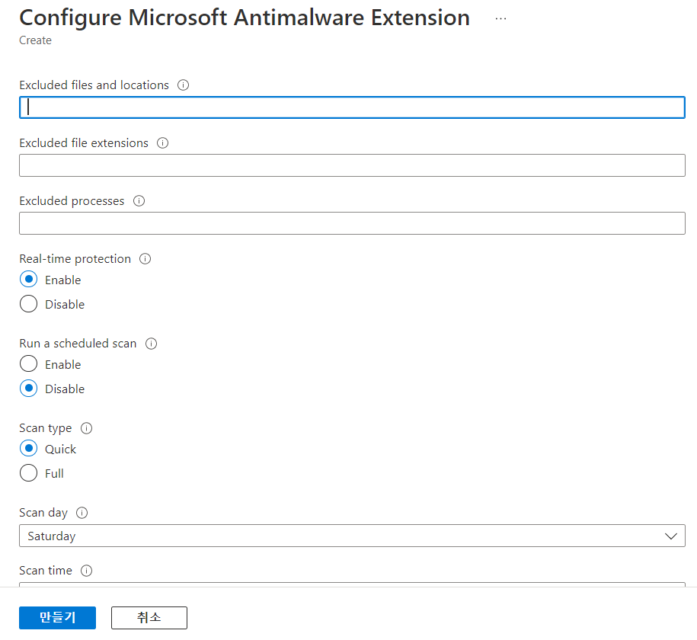Show info for Scan day
The image size is (697, 640).
[x=82, y=512]
